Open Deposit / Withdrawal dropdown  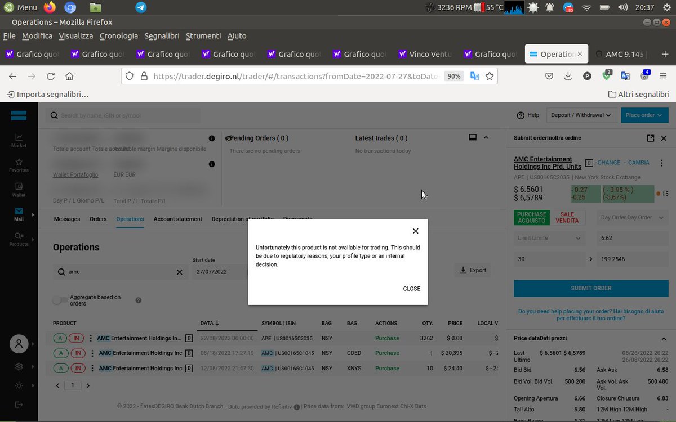[x=581, y=115]
